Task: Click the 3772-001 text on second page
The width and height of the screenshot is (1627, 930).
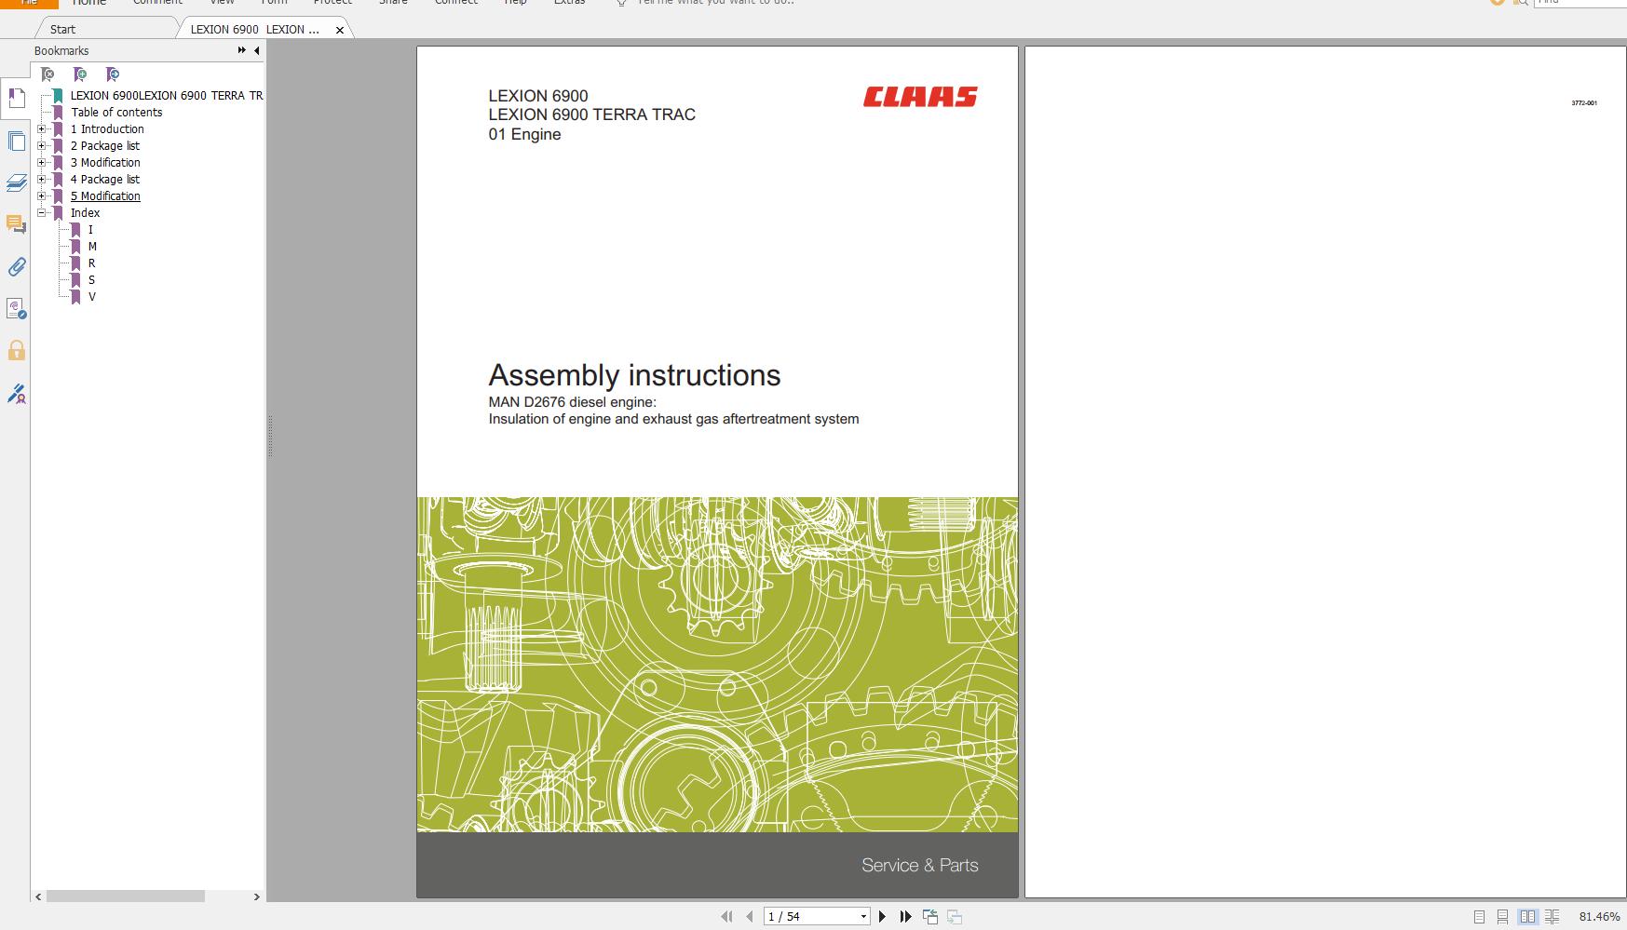Action: pos(1584,103)
